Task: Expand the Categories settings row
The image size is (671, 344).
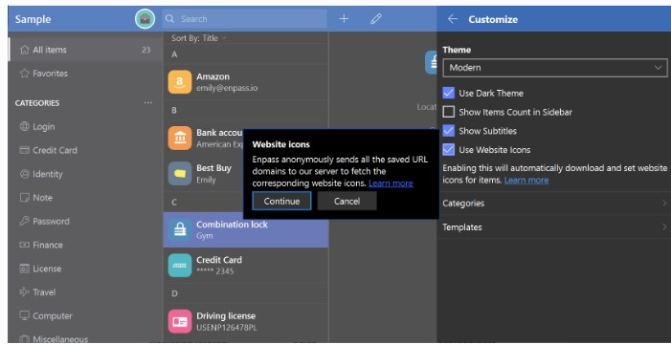Action: (x=555, y=203)
